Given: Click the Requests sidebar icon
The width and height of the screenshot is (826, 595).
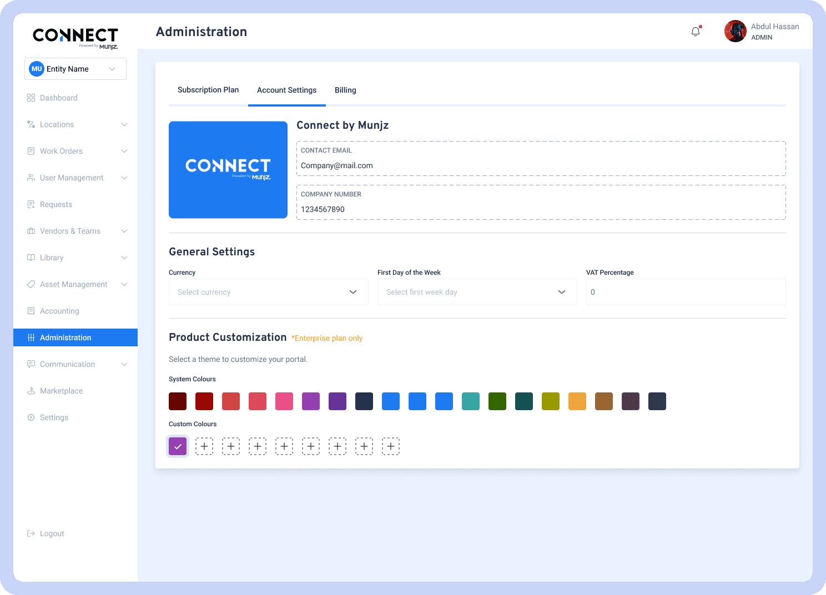Looking at the screenshot, I should (x=31, y=204).
